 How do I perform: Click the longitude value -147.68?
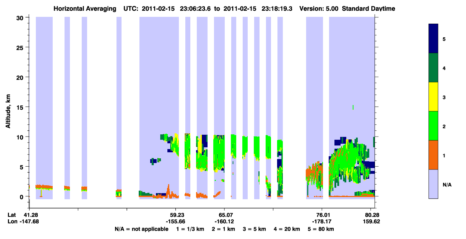pos(29,221)
